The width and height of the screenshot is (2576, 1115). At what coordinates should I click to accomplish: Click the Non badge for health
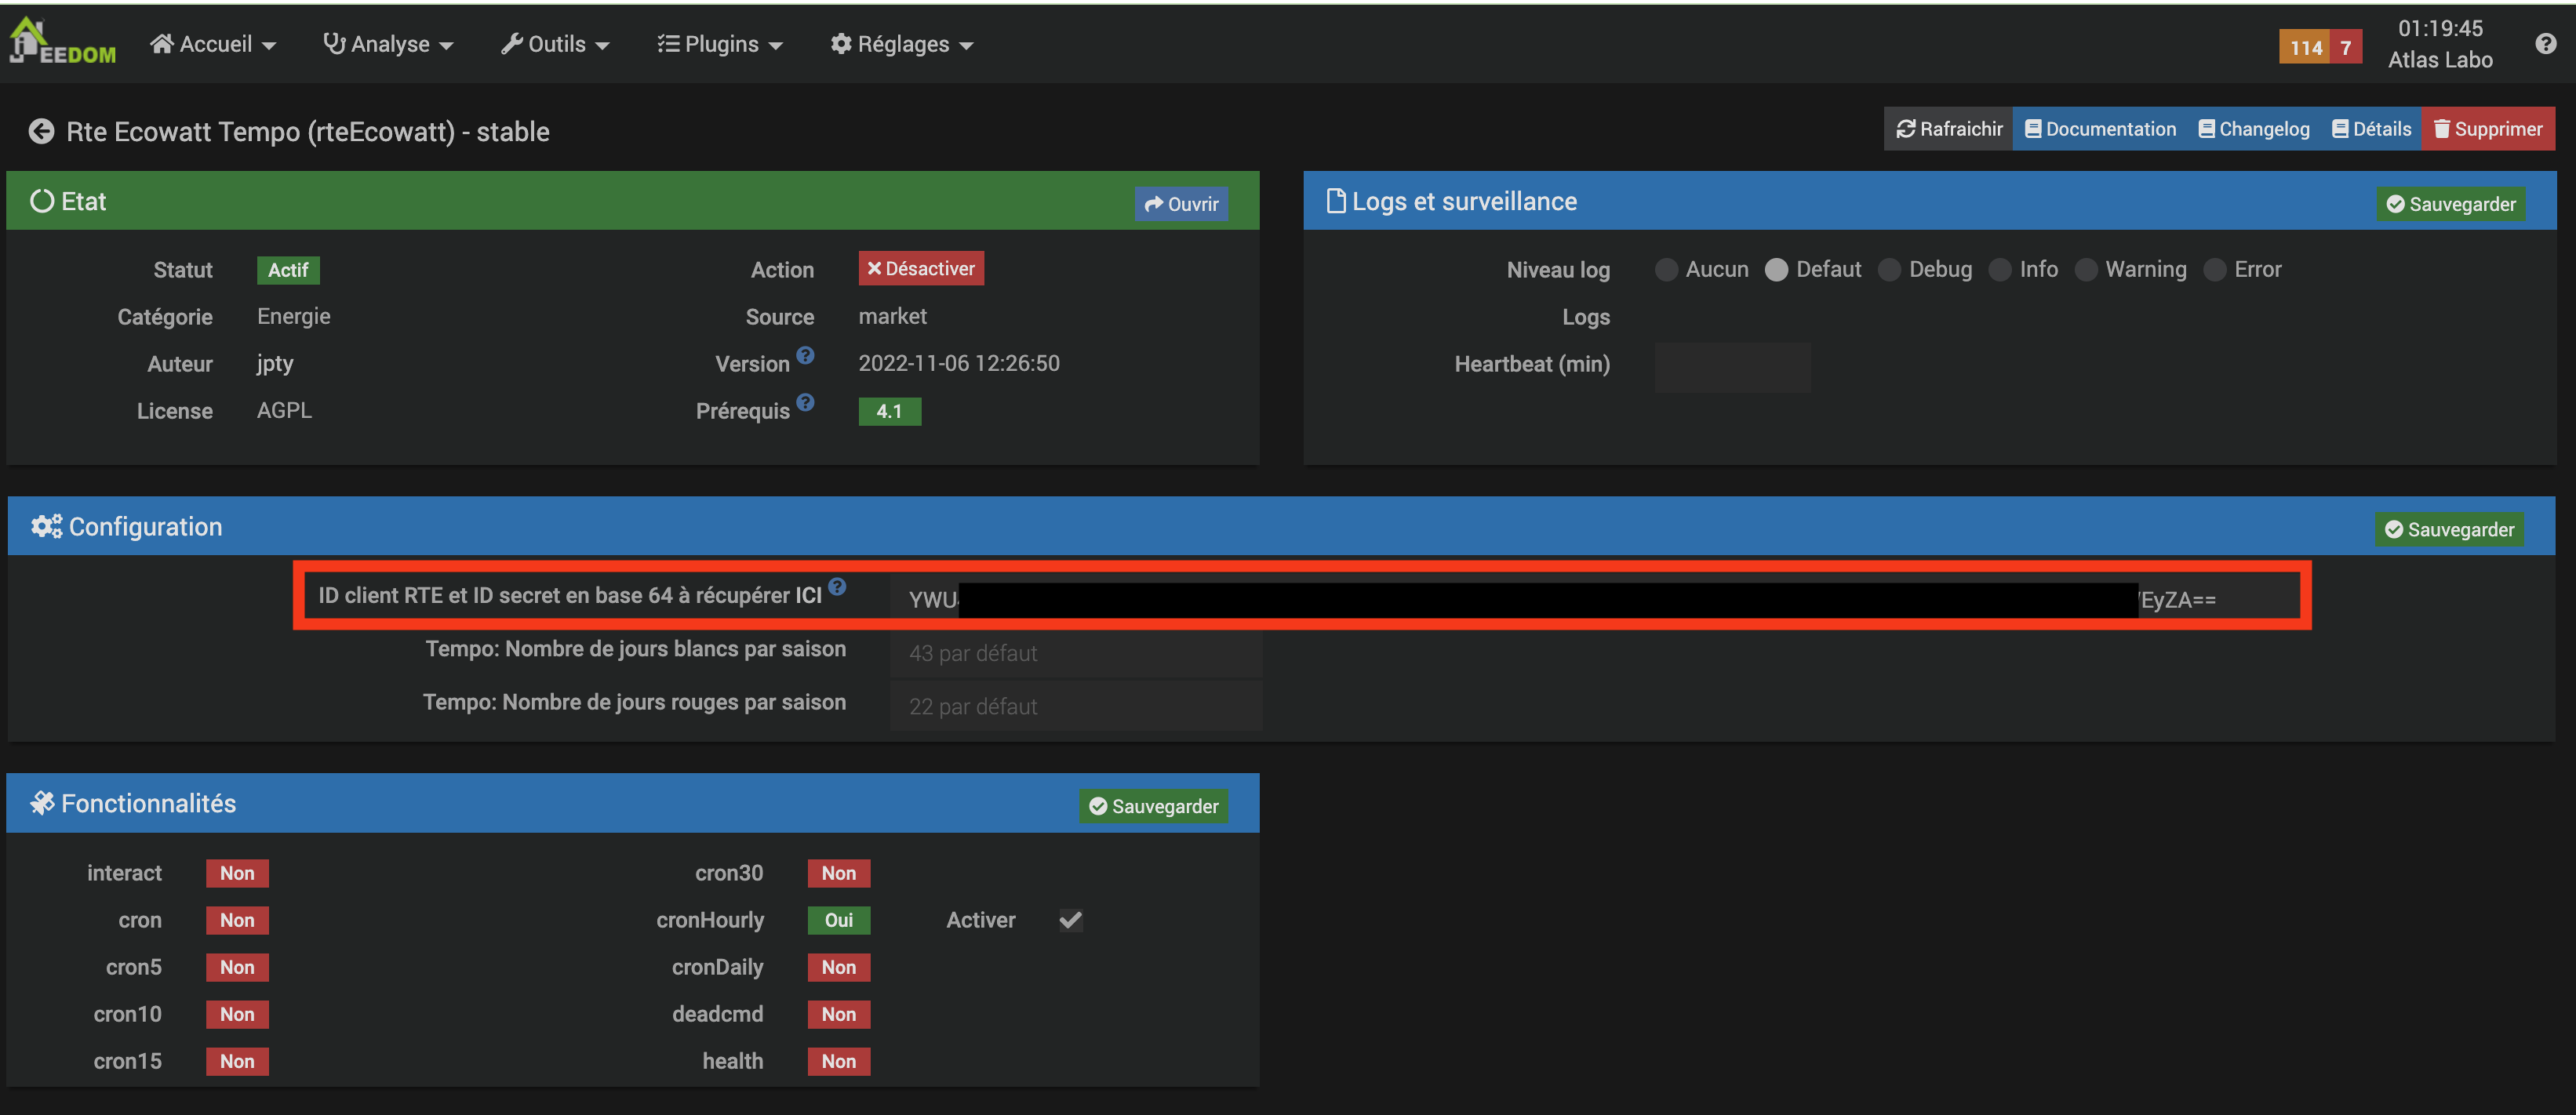(839, 1061)
